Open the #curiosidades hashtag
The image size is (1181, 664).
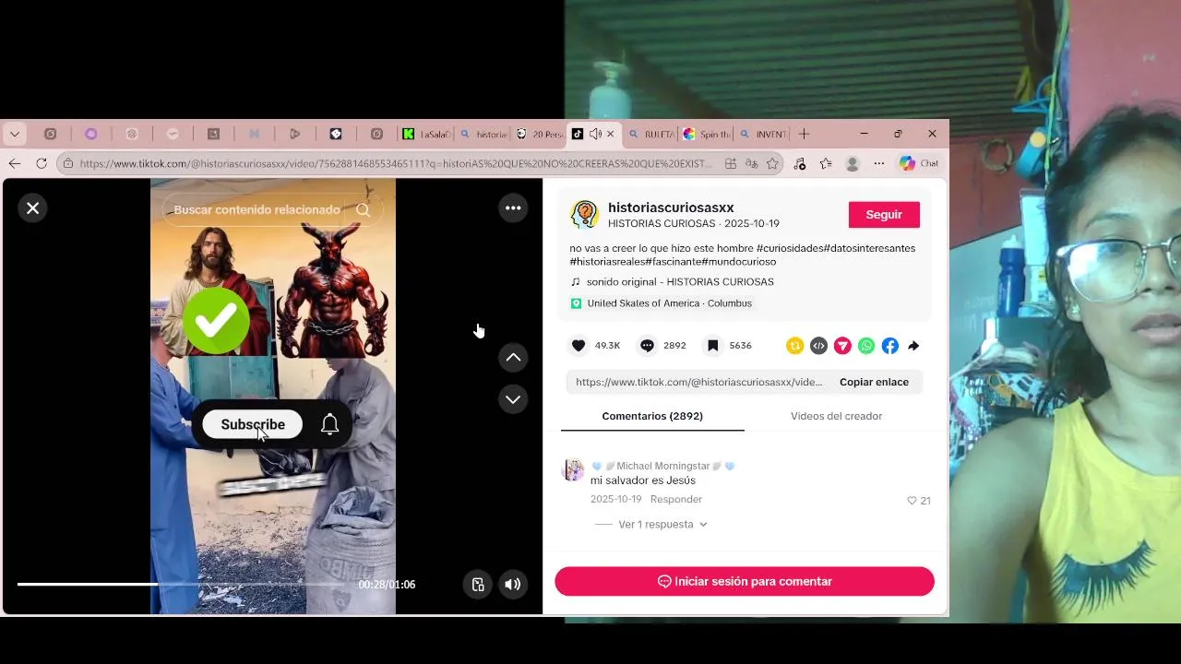[x=790, y=248]
